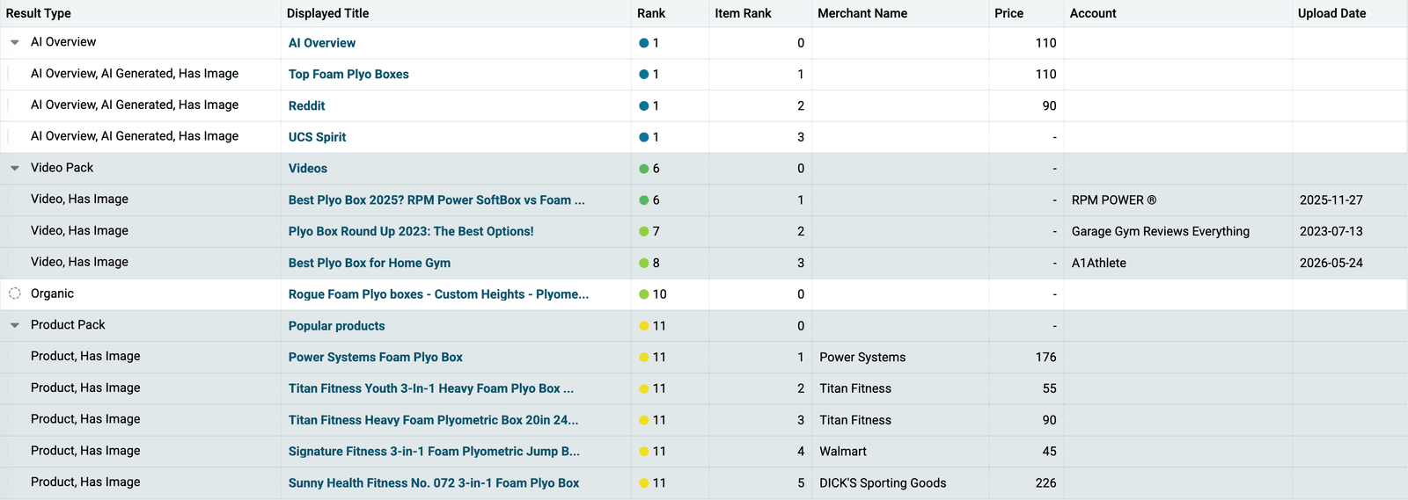Viewport: 1408px width, 500px height.
Task: Open the Top Foam Plyo Boxes link
Action: click(x=348, y=75)
